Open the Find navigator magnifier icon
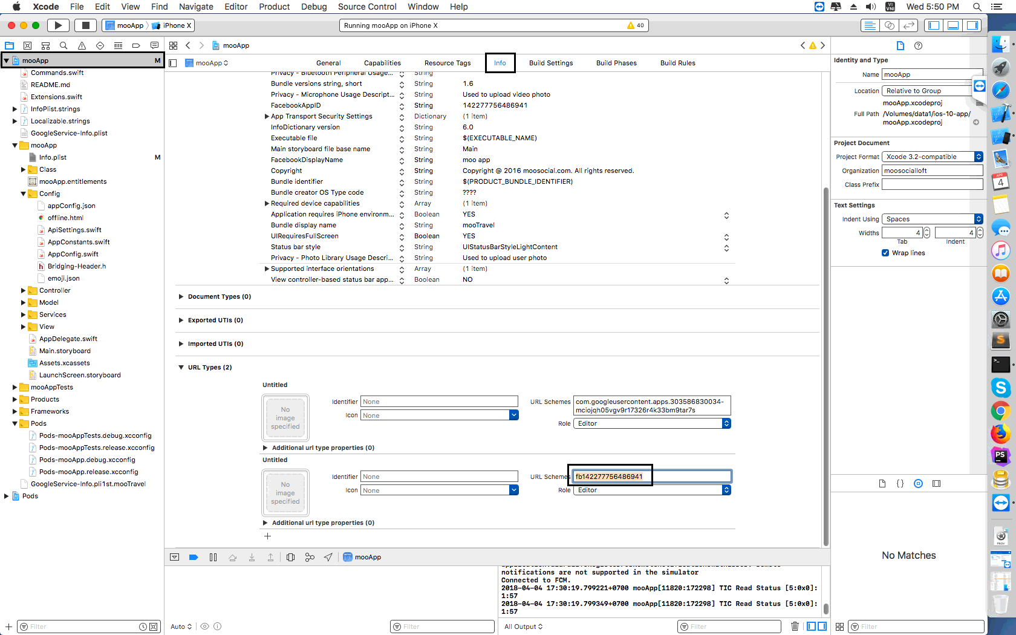Screen dimensions: 1016x635 pyautogui.click(x=63, y=45)
